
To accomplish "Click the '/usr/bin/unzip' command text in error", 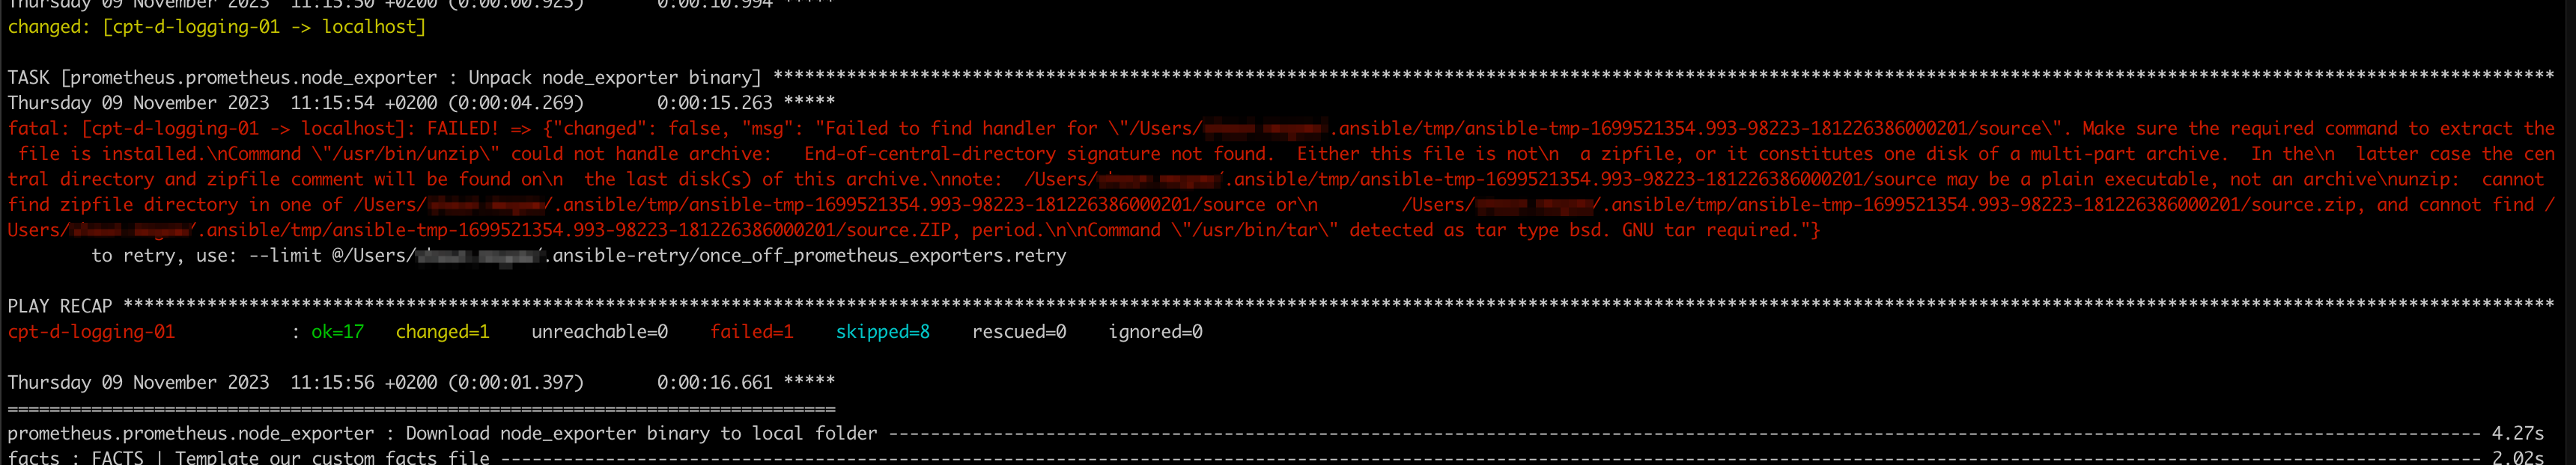I will 404,154.
